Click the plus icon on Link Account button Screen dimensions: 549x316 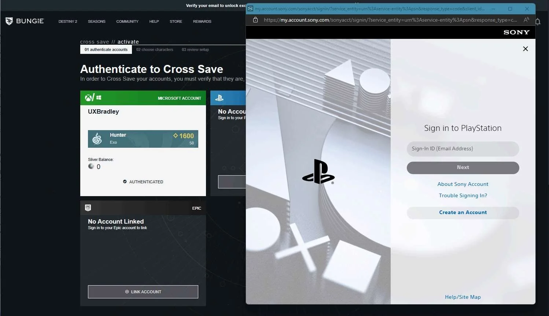(127, 292)
